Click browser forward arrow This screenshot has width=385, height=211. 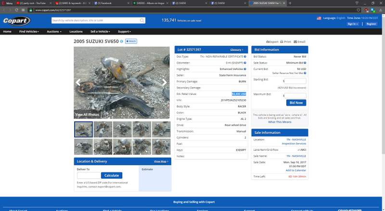pos(10,10)
